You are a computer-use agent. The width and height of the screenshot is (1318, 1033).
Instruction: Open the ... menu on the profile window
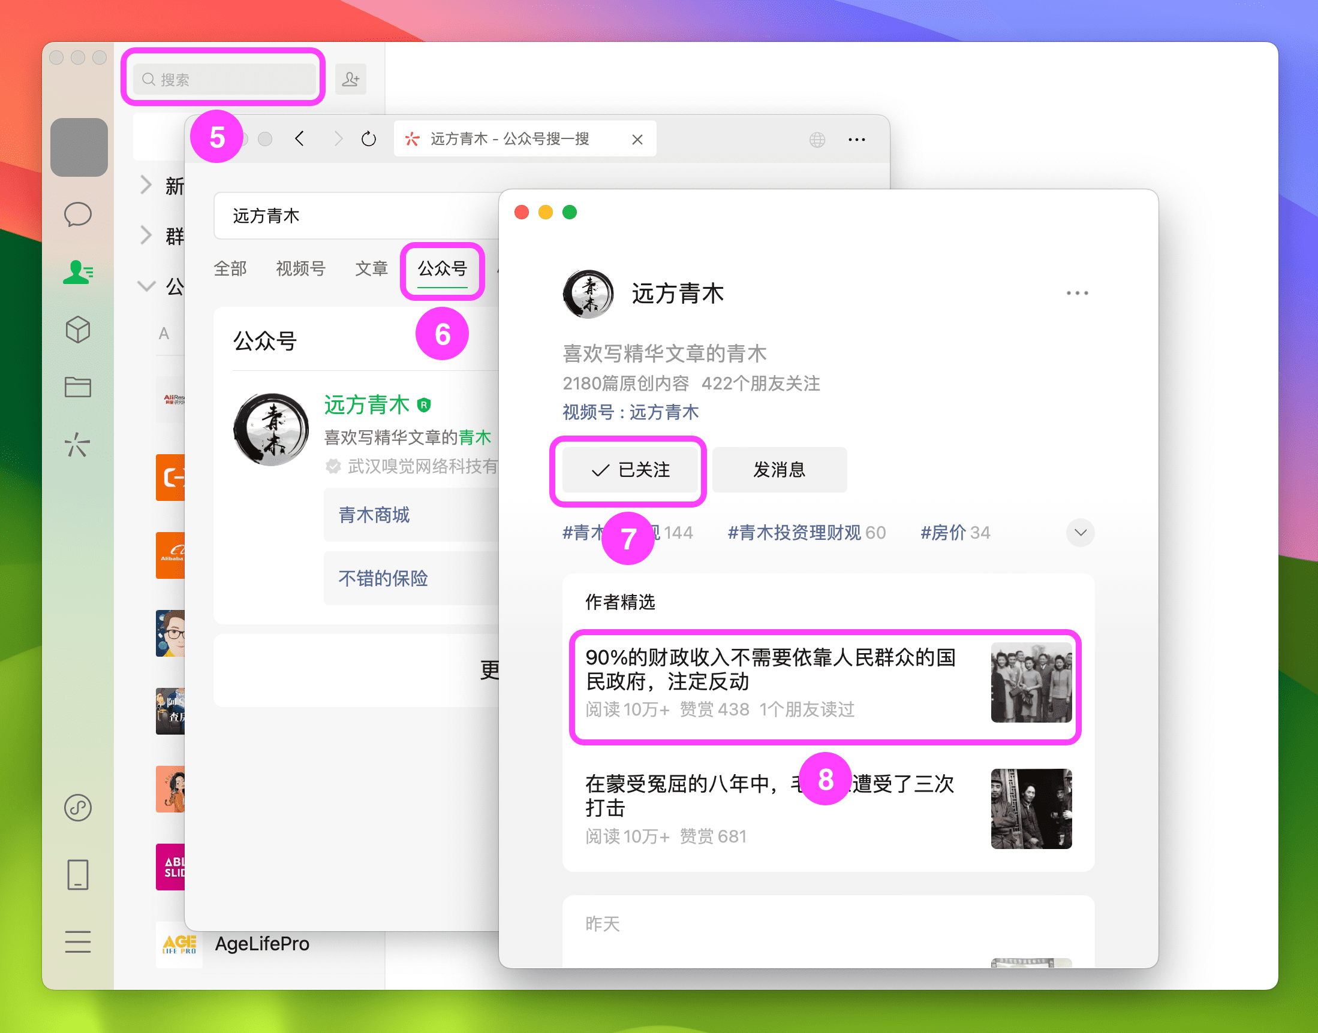(x=1078, y=293)
